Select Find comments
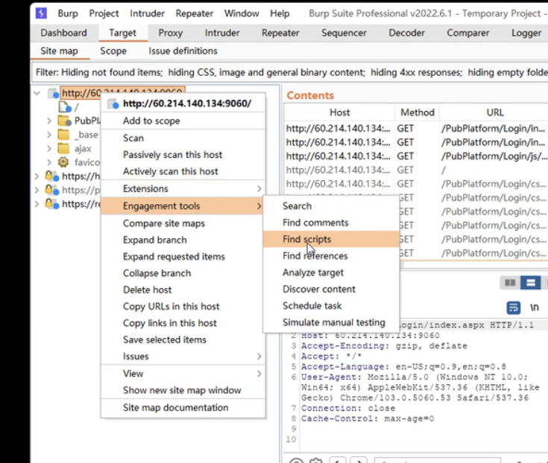This screenshot has height=463, width=548. [331, 223]
